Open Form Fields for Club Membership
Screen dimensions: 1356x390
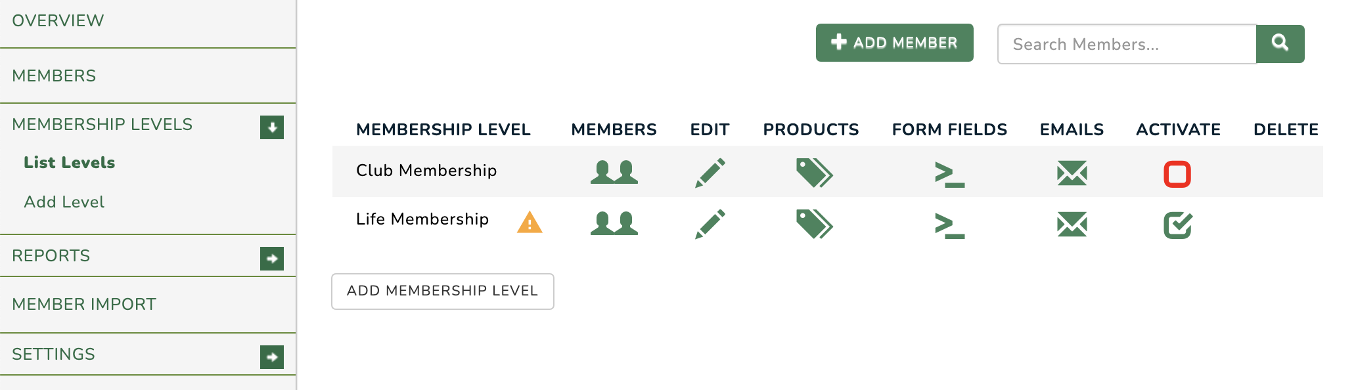(949, 171)
